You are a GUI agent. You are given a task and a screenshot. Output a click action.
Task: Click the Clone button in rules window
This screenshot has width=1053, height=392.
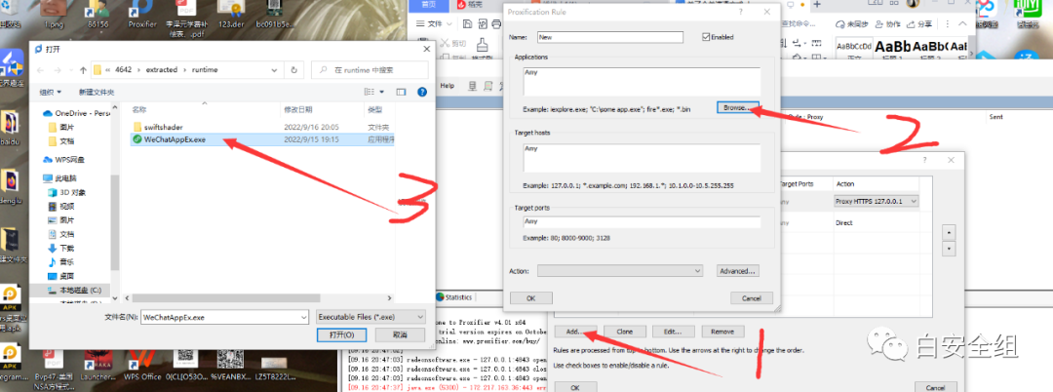[625, 332]
